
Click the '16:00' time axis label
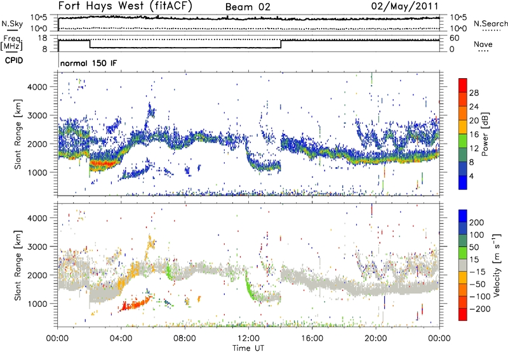pyautogui.click(x=312, y=339)
